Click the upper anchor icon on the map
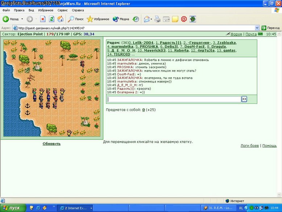This screenshot has height=212, width=282. pyautogui.click(x=27, y=106)
